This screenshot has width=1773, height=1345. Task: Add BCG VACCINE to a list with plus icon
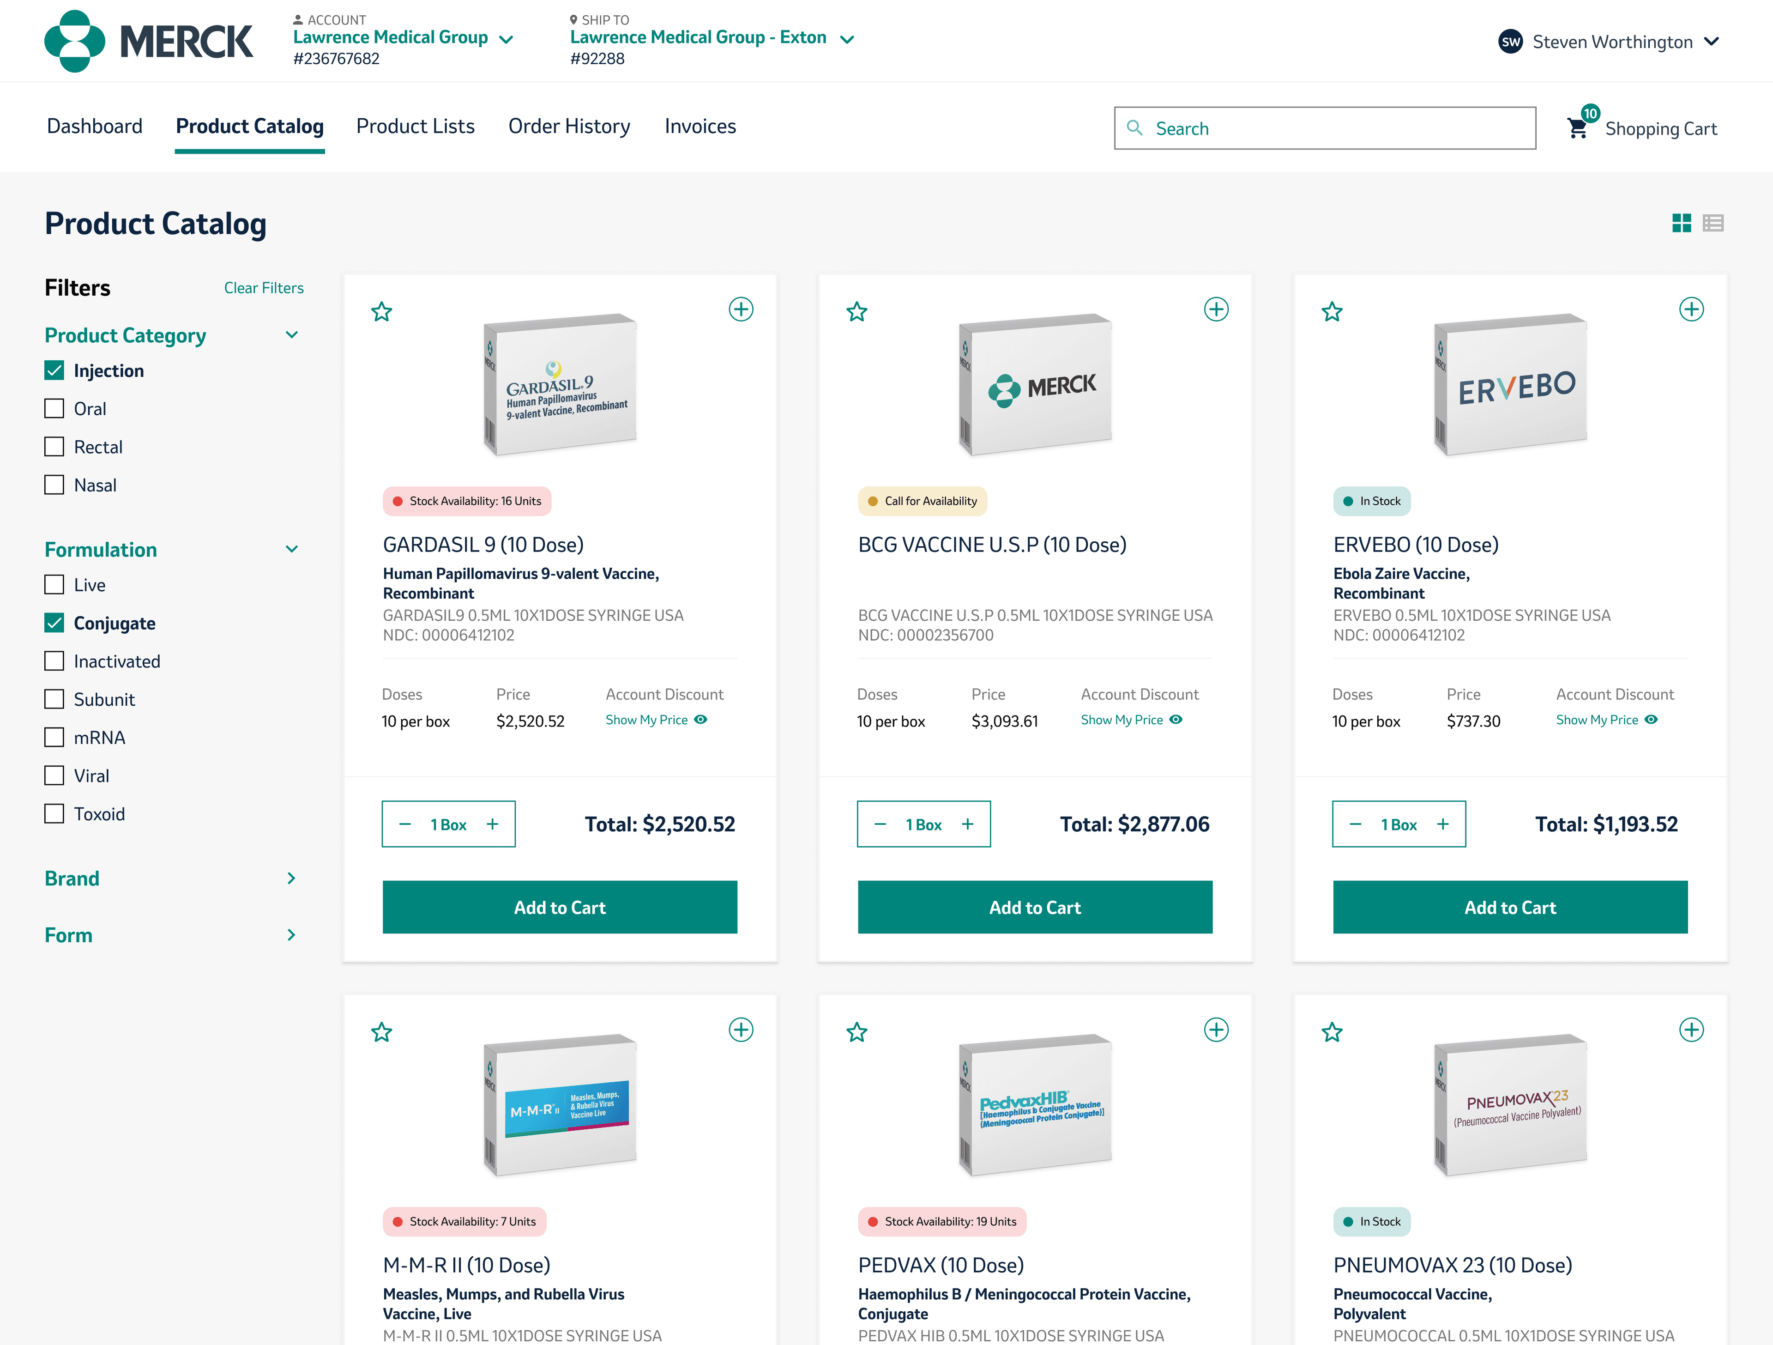point(1216,309)
